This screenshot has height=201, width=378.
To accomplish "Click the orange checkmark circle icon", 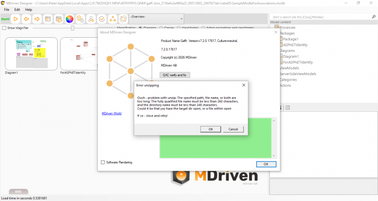I will pyautogui.click(x=102, y=19).
